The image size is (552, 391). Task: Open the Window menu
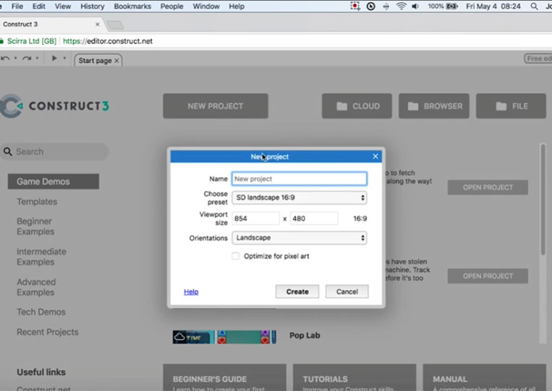206,7
